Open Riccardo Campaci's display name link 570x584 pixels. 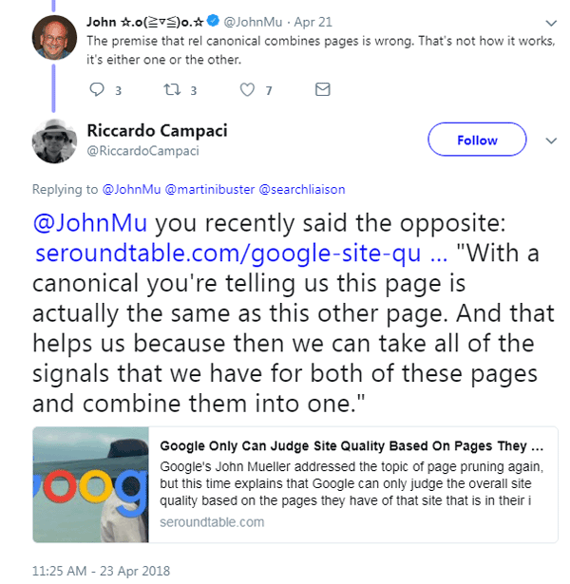tap(159, 130)
